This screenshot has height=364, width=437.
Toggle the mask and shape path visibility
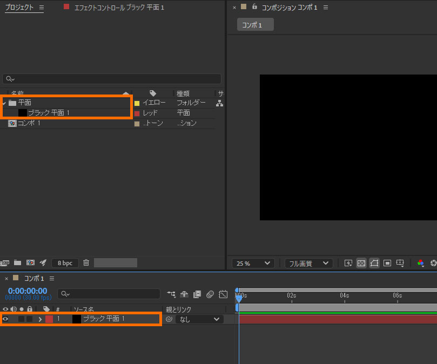click(374, 263)
